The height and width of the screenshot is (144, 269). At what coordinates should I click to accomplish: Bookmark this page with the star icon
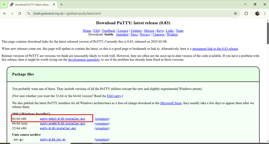pyautogui.click(x=235, y=13)
